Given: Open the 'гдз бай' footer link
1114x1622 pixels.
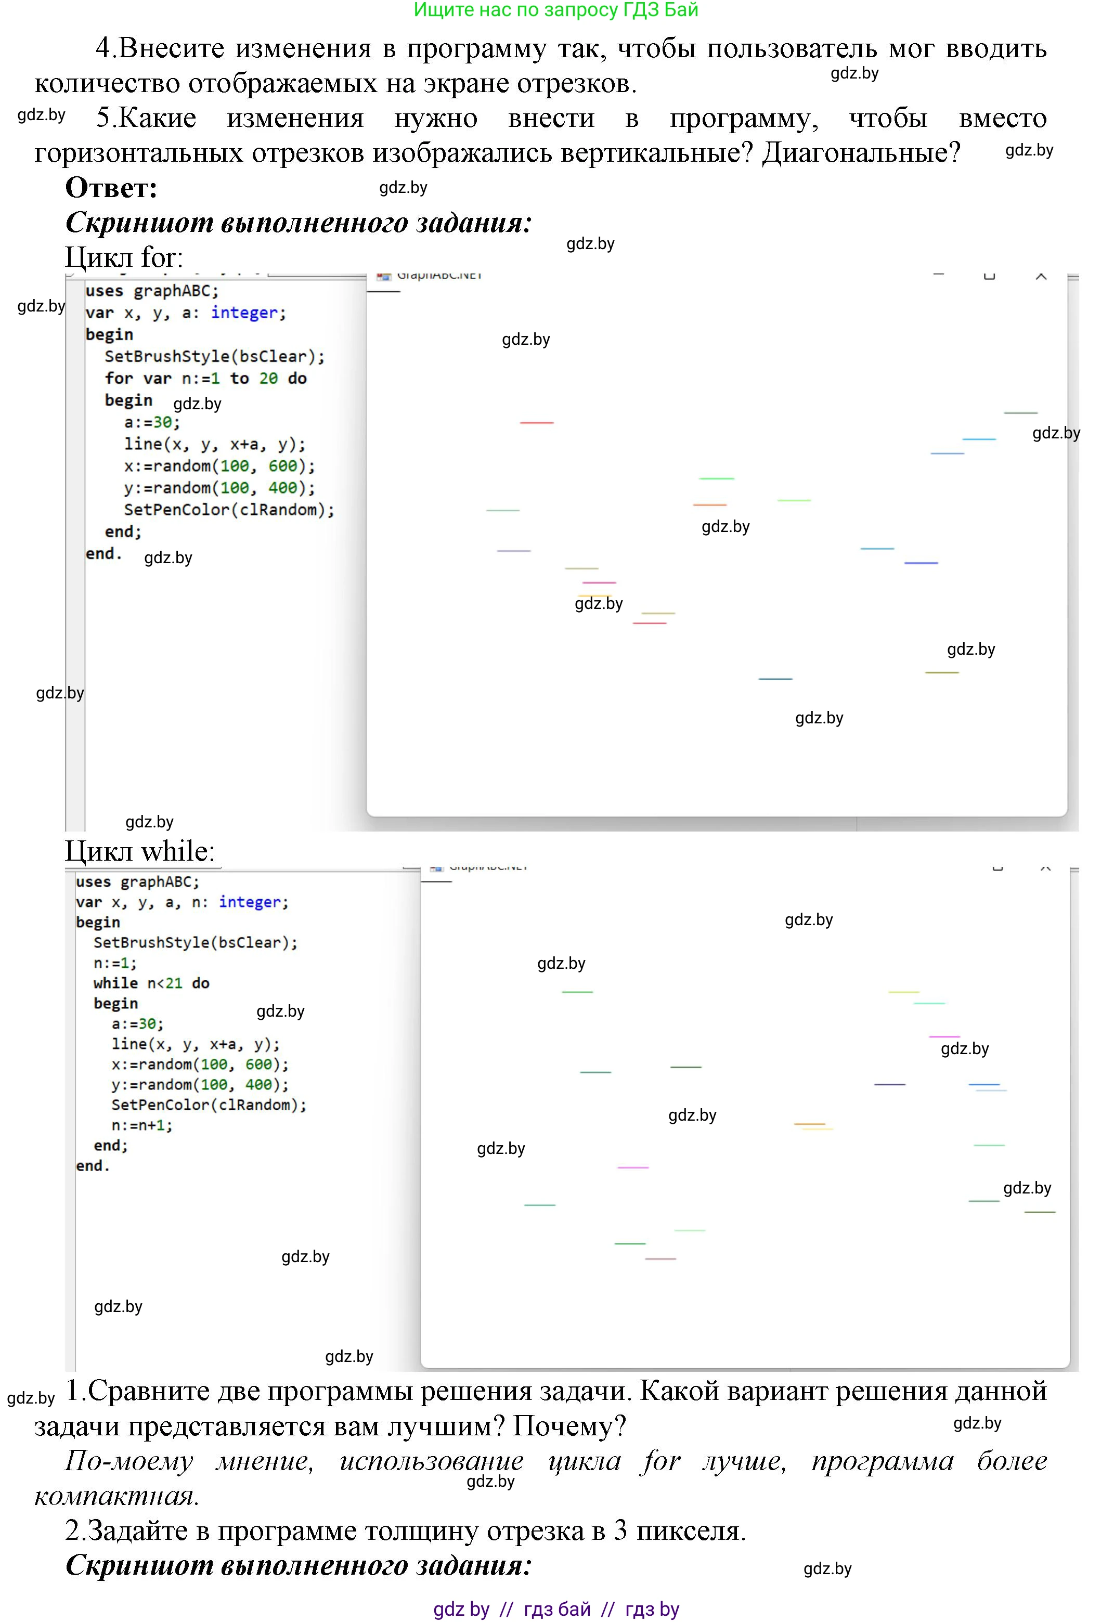Looking at the screenshot, I should [x=557, y=1610].
